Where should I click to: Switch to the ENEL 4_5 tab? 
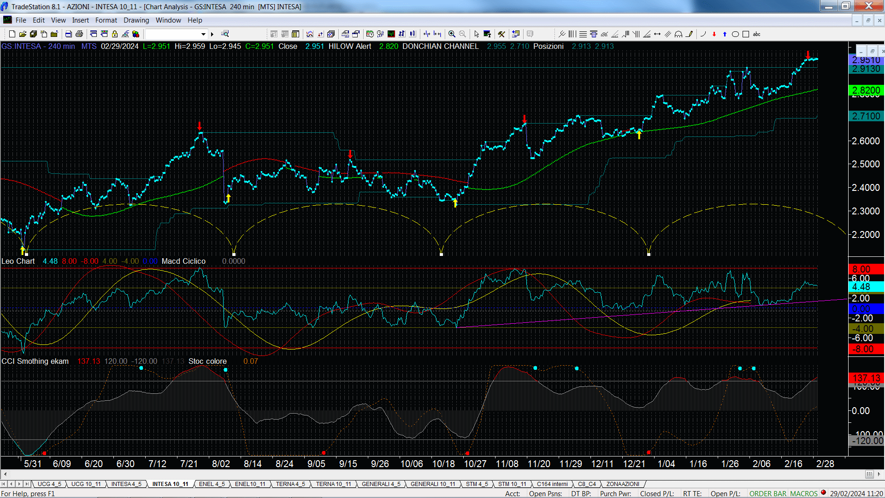pyautogui.click(x=212, y=484)
